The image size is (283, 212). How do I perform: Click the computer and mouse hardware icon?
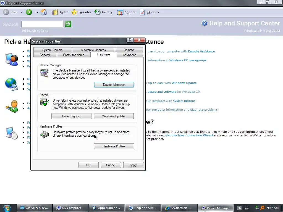[12, 133]
